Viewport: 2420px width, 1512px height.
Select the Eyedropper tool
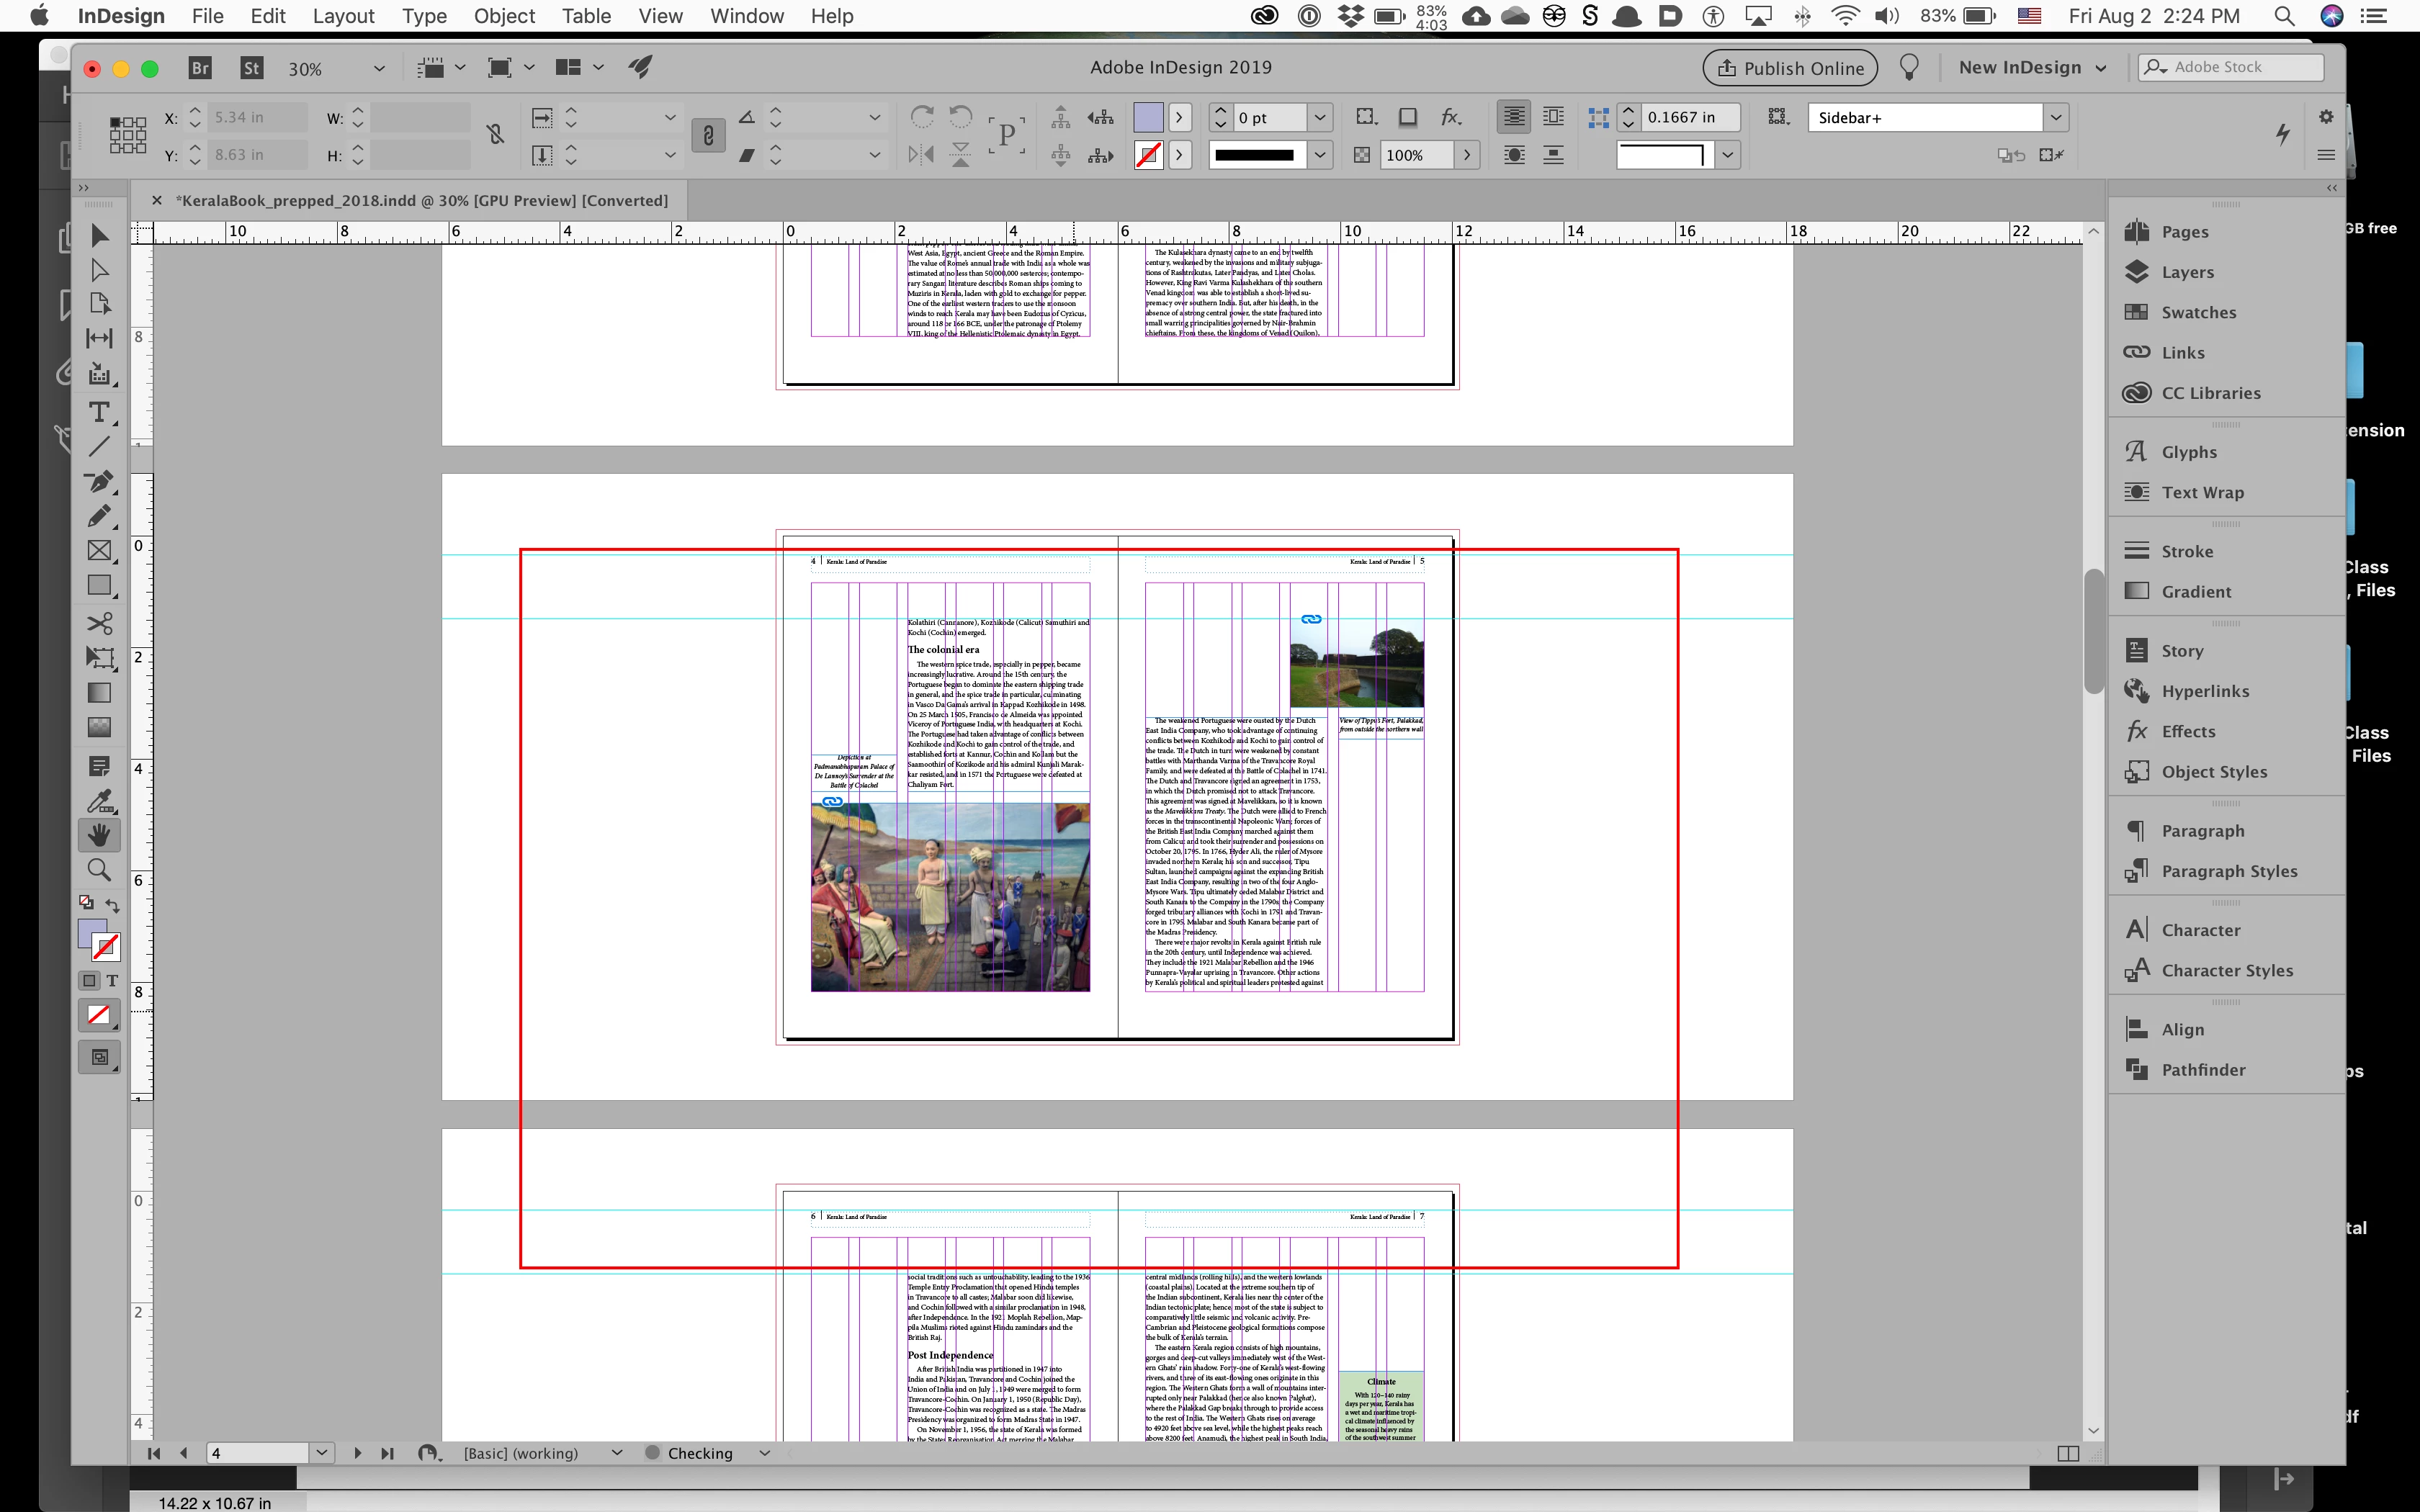pos(99,801)
